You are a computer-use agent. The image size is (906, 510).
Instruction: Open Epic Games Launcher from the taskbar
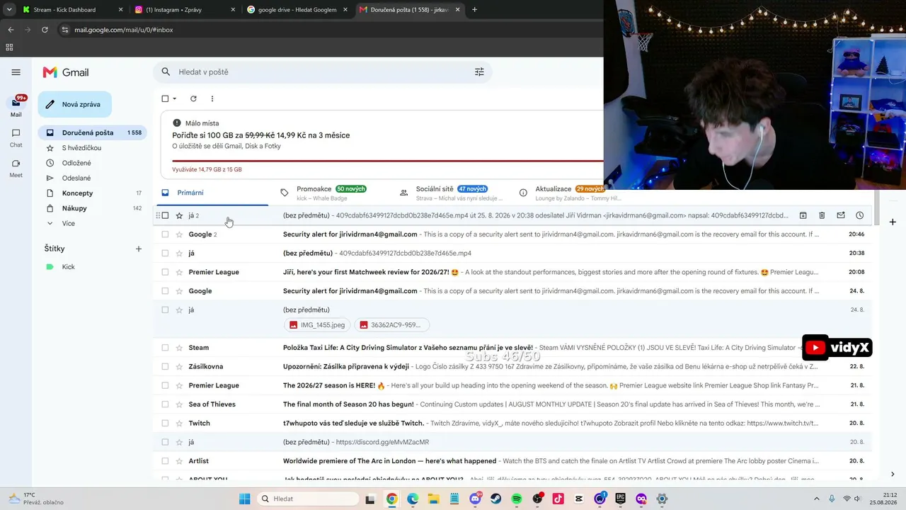621,499
